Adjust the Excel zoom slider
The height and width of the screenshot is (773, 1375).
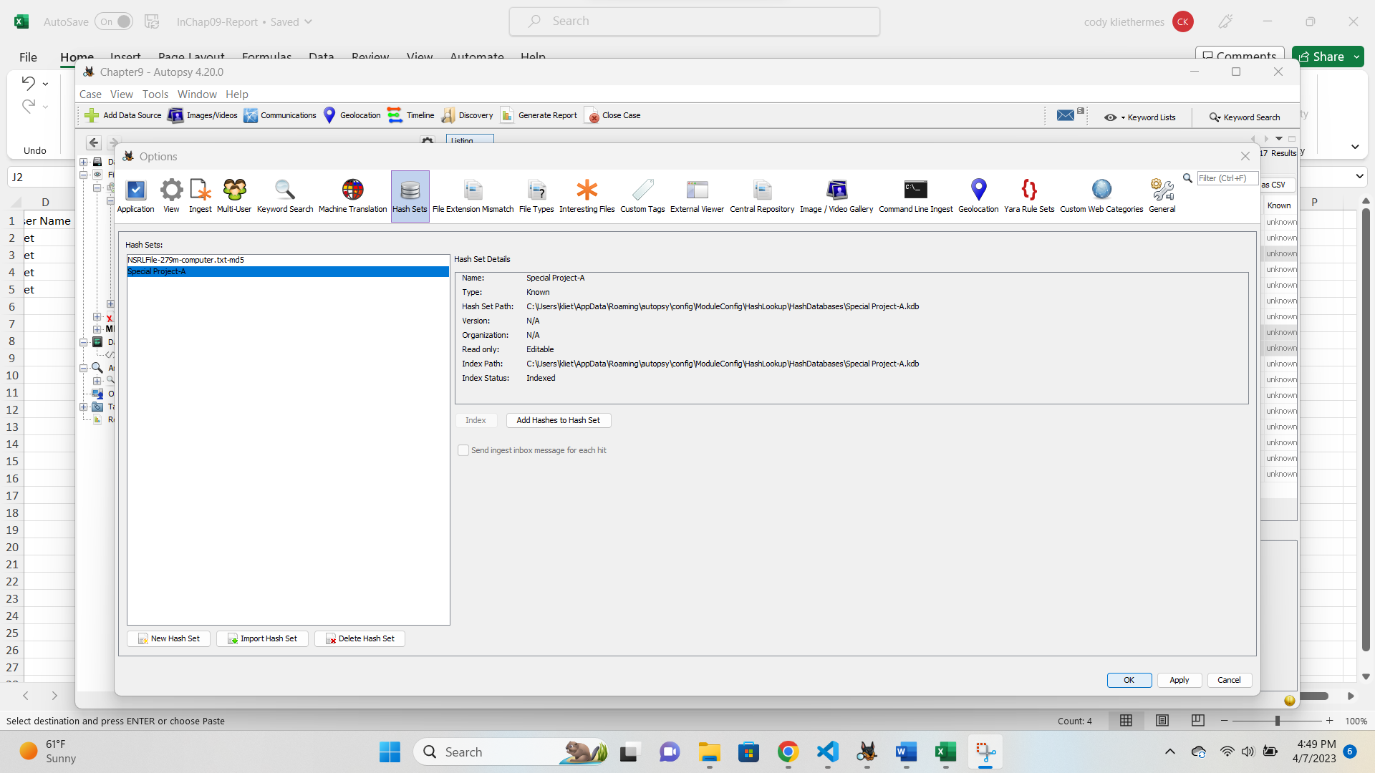tap(1277, 721)
